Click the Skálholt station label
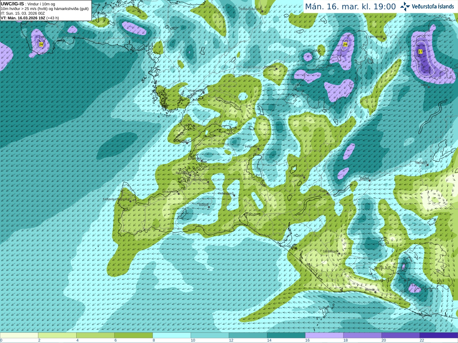Viewport: 458px width, 343px height. [298, 175]
